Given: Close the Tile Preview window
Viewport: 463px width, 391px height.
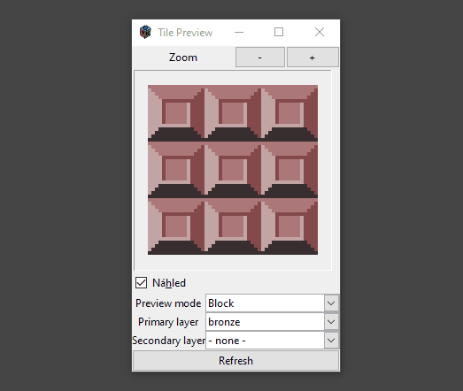Looking at the screenshot, I should (320, 32).
